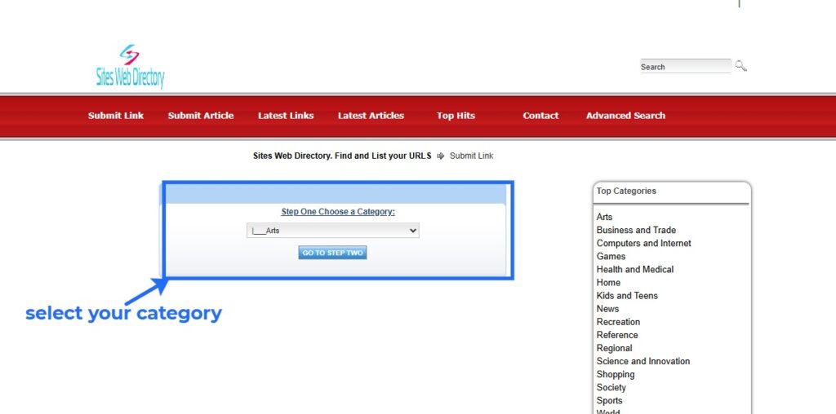This screenshot has height=414, width=836.
Task: Open the Home category link
Action: (x=608, y=283)
